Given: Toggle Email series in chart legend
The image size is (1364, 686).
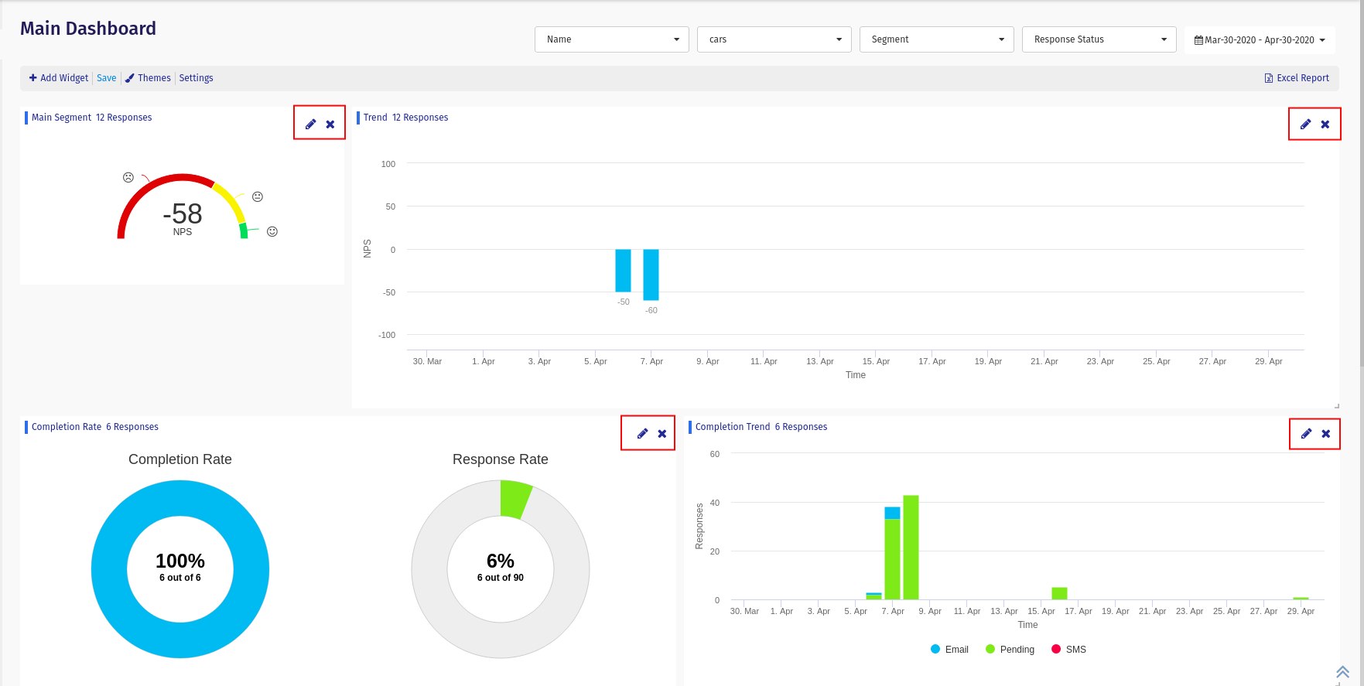Looking at the screenshot, I should pyautogui.click(x=949, y=650).
